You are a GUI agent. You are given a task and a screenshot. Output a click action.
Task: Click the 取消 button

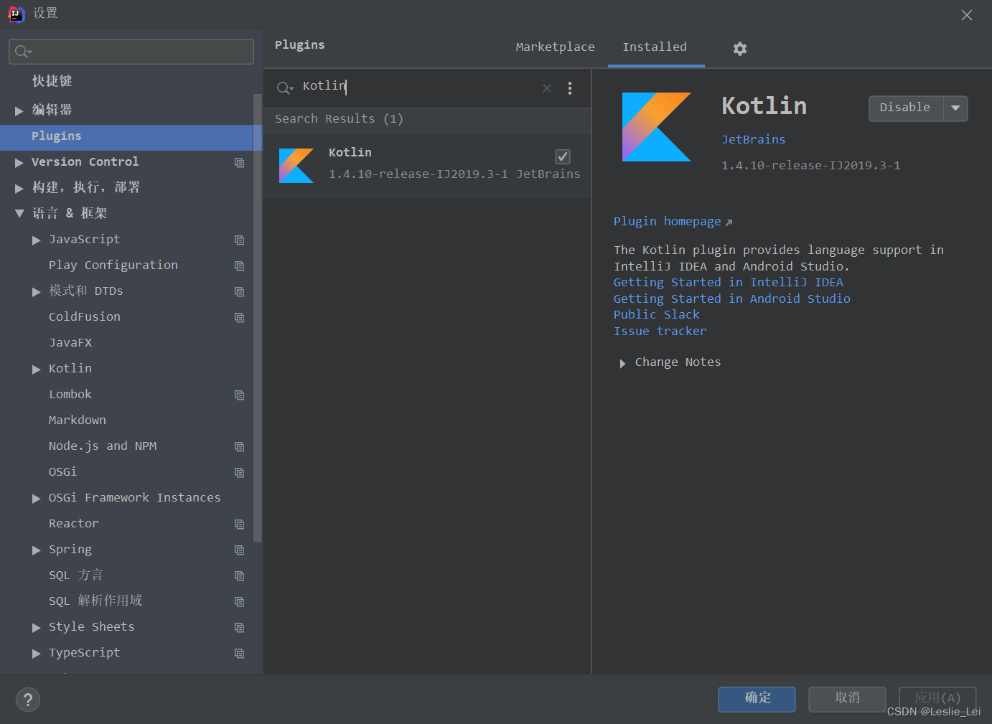(x=847, y=699)
